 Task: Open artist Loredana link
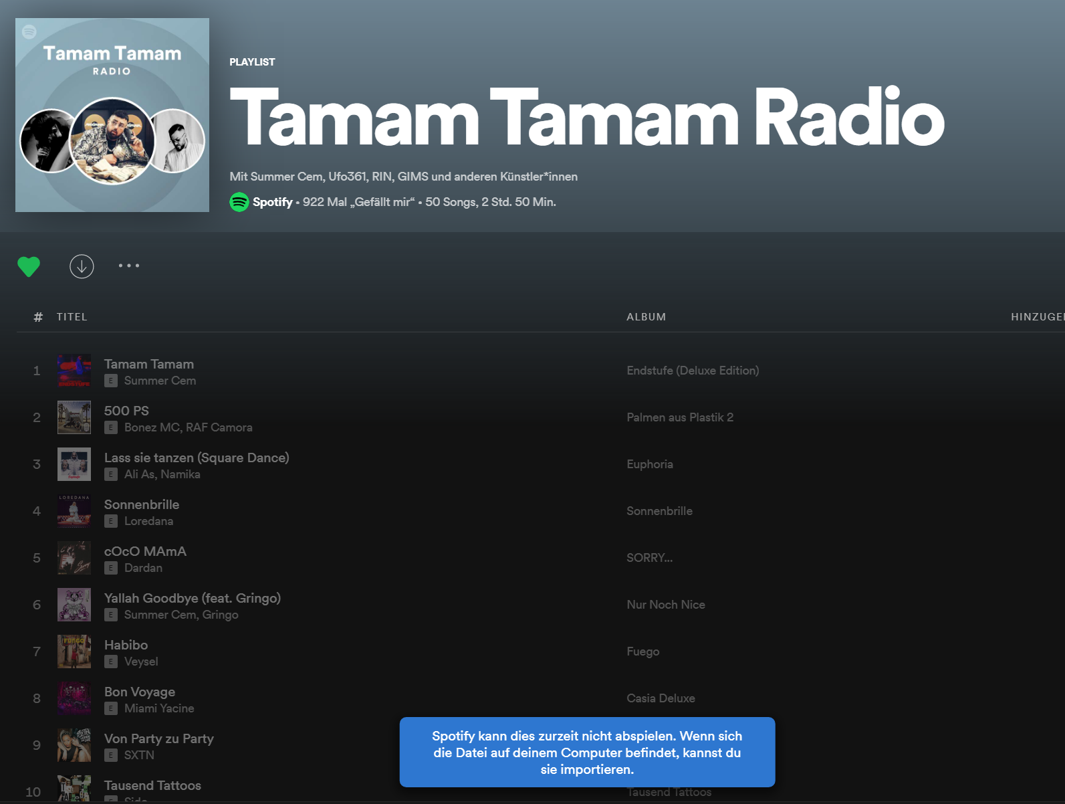coord(148,521)
